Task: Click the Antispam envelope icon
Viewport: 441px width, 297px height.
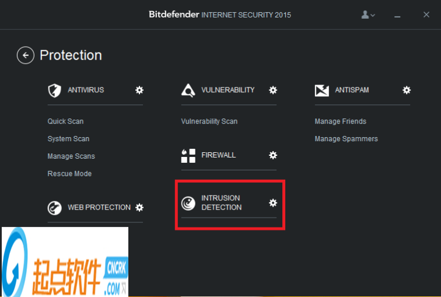Action: (321, 90)
